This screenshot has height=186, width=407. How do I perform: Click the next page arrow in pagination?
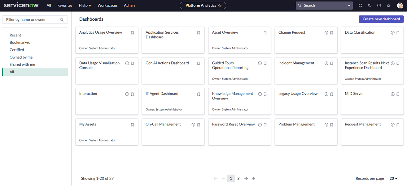(x=246, y=179)
